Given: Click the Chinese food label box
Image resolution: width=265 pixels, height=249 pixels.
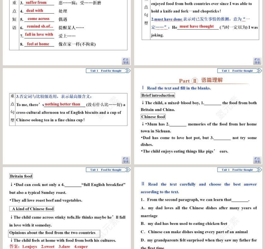Looking at the screenshot, I should 153,117.
